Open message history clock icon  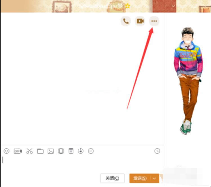click(157, 151)
